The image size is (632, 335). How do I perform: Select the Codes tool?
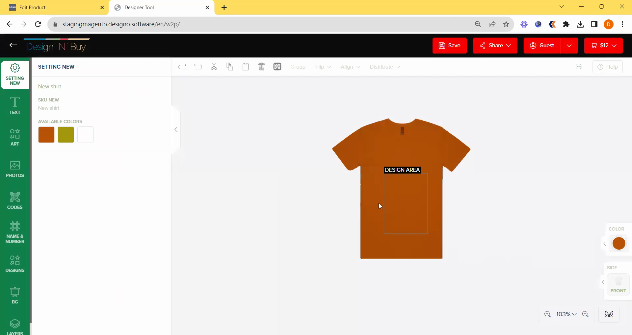coord(15,201)
